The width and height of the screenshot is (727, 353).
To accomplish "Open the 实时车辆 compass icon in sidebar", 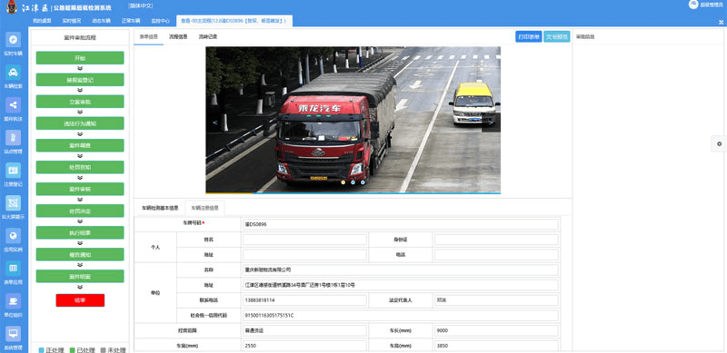I will click(13, 40).
